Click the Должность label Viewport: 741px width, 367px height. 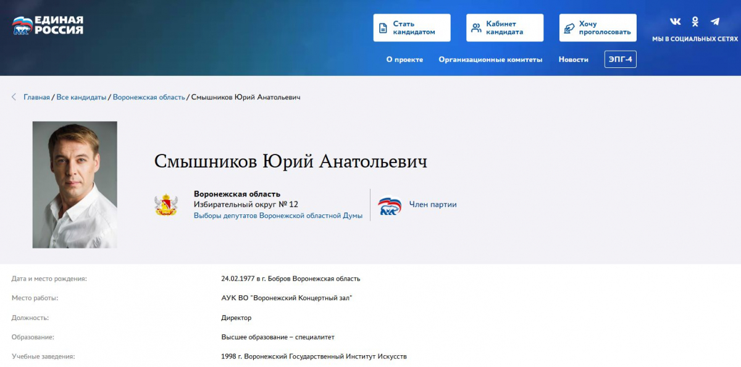[30, 318]
